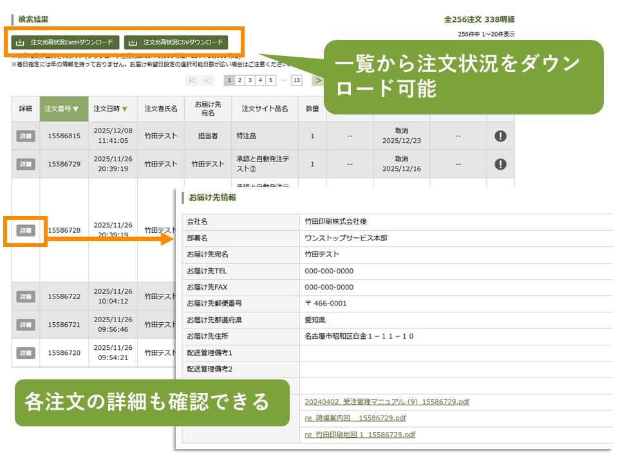Click alert icon for order 15586729
The height and width of the screenshot is (463, 618).
[500, 164]
